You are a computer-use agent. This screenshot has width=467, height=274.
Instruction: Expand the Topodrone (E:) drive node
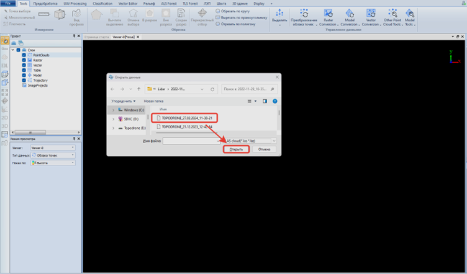click(x=113, y=128)
